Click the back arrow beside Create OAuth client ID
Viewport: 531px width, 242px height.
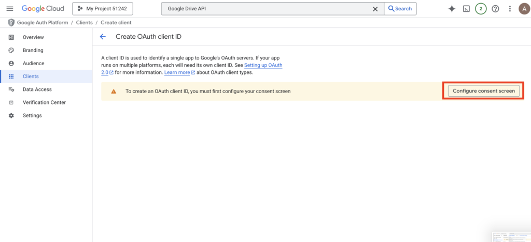point(103,37)
